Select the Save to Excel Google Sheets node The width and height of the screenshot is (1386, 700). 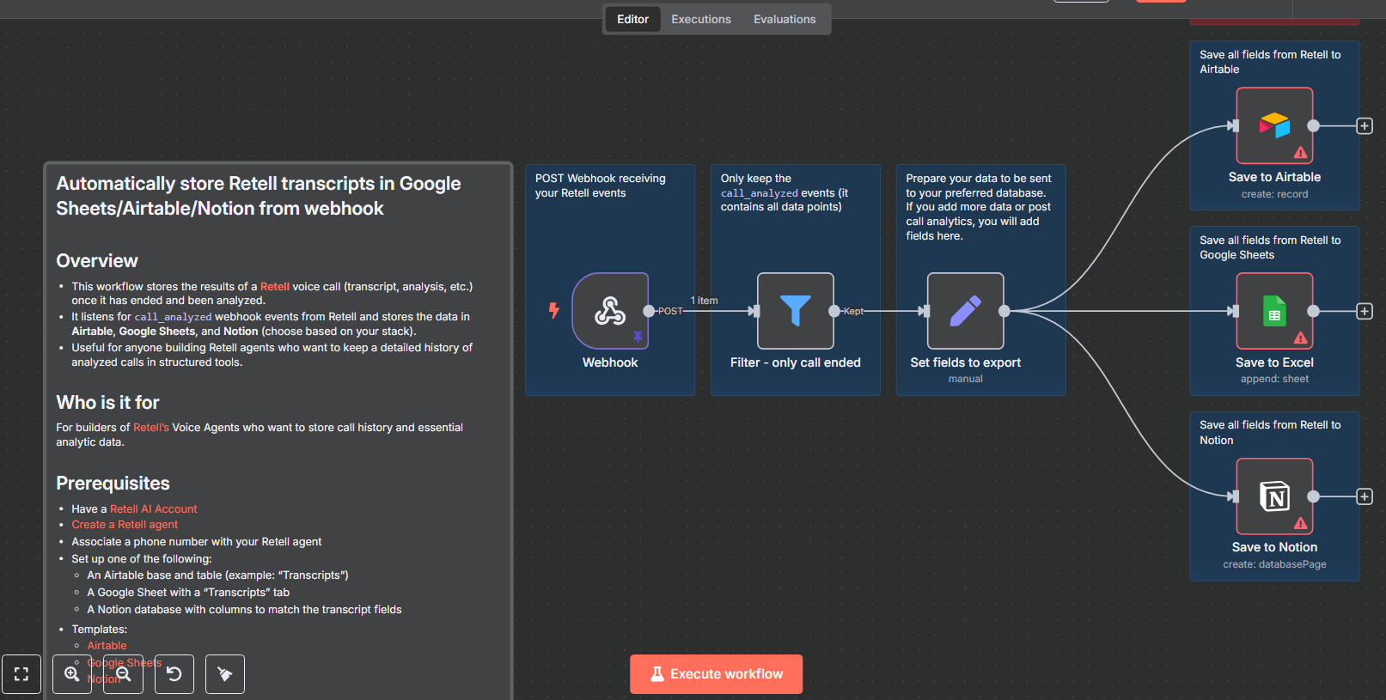pos(1274,311)
